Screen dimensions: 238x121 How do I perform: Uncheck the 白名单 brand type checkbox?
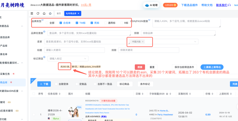click(61, 23)
